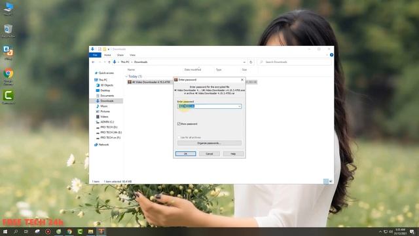Open the File tab in Explorer
419x236 pixels.
tap(95, 55)
